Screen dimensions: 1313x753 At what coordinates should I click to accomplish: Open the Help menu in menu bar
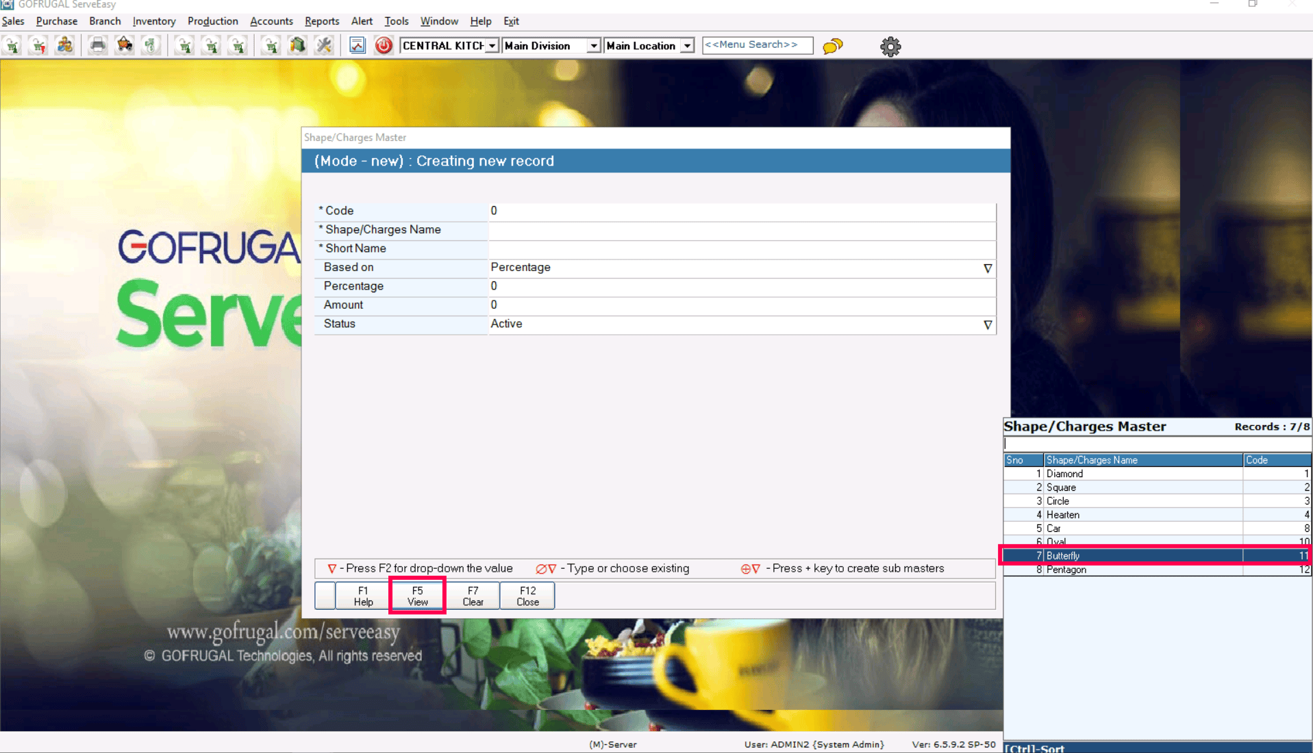pos(481,21)
